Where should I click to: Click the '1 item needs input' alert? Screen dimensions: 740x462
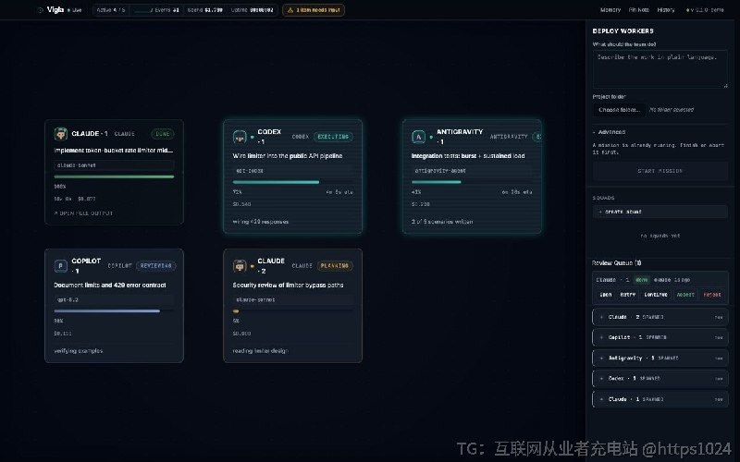click(x=314, y=10)
